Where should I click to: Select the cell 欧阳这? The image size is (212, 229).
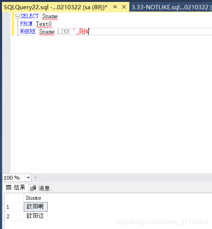pyautogui.click(x=36, y=216)
